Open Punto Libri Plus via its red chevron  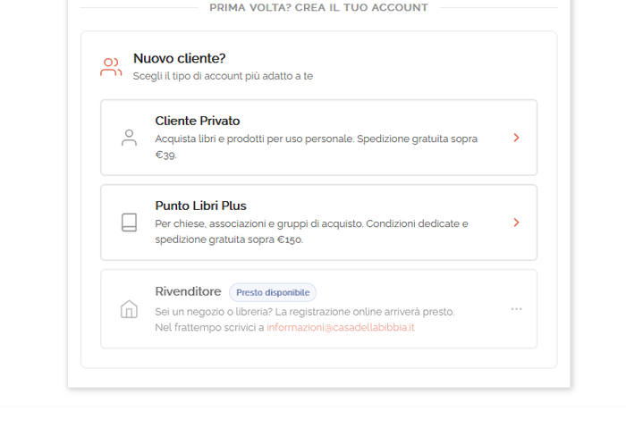coord(516,223)
